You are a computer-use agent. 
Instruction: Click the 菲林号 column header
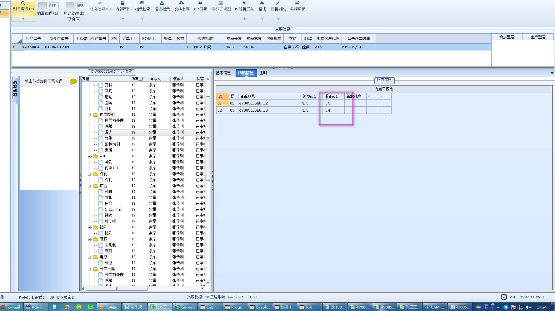click(269, 96)
